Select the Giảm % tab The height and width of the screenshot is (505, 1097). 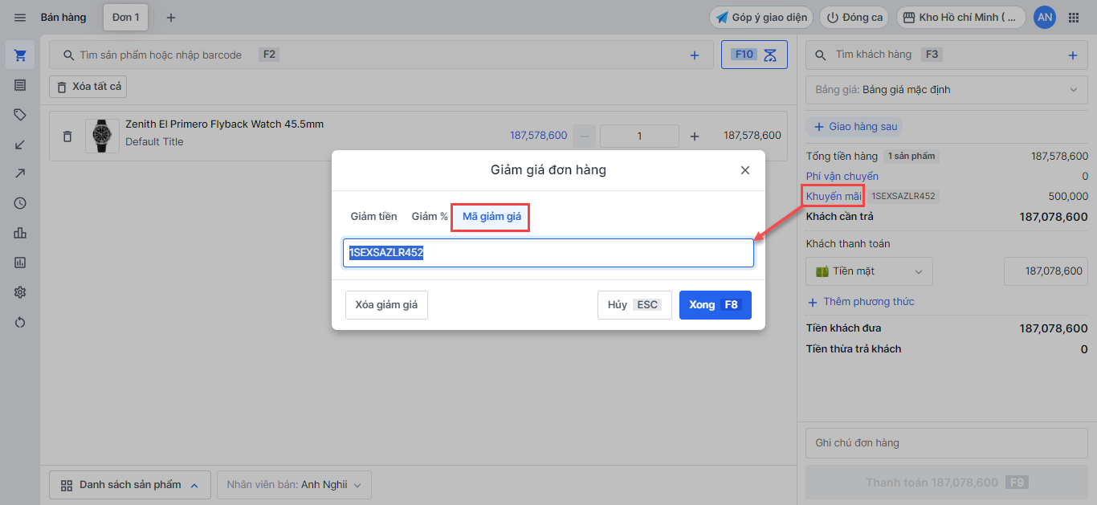pos(430,217)
